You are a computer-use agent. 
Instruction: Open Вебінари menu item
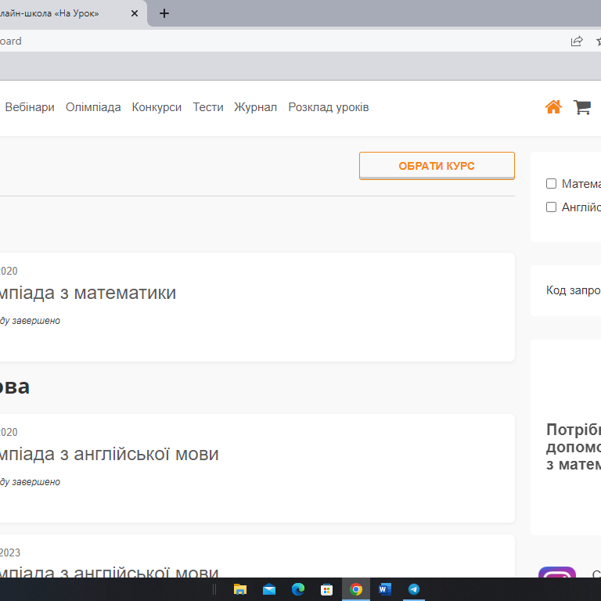(30, 107)
